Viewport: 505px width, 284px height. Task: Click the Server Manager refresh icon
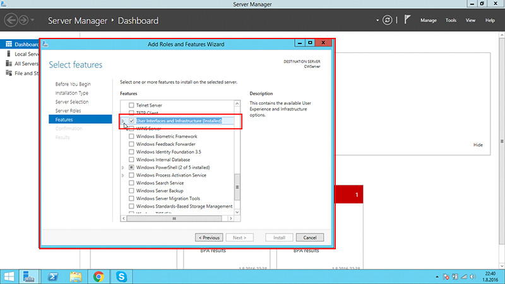(x=387, y=20)
